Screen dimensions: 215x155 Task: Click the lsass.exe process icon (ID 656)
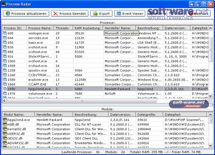click(x=5, y=42)
